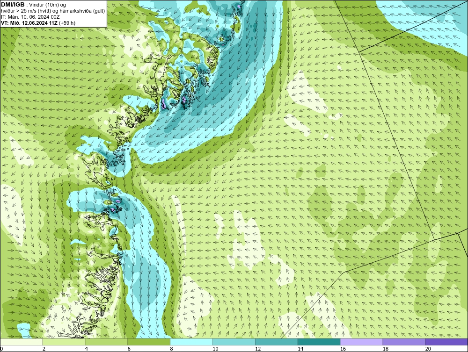The image size is (468, 352).
Task: Click the legend scale label 6
Action: (129, 349)
